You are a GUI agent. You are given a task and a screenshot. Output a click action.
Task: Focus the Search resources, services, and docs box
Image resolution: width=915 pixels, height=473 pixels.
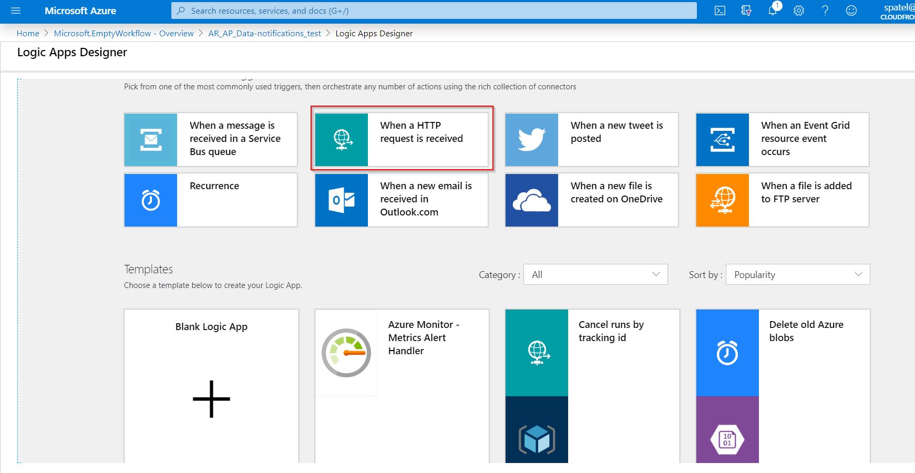(434, 11)
